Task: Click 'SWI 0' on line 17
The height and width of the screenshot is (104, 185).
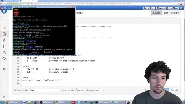Action: click(29, 72)
